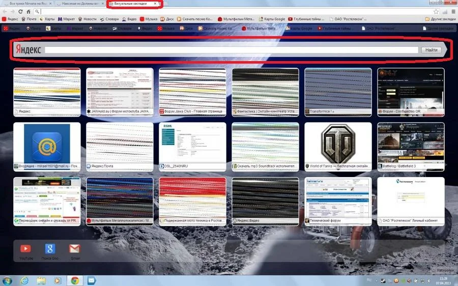This screenshot has width=458, height=286.
Task: Open the Яндекс.Почта bookmark tile
Action: (x=120, y=147)
